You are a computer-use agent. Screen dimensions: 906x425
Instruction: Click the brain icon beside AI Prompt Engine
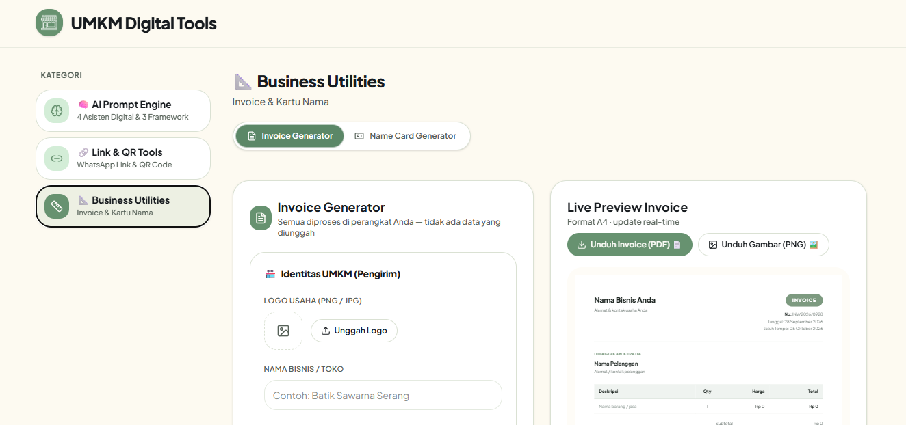coord(57,111)
